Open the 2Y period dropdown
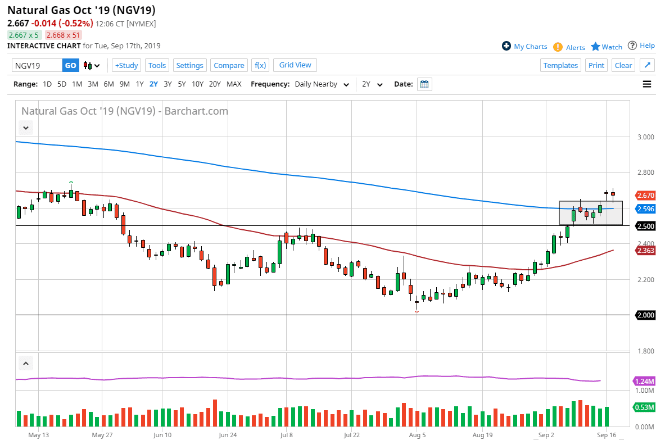The height and width of the screenshot is (440, 656). (372, 84)
